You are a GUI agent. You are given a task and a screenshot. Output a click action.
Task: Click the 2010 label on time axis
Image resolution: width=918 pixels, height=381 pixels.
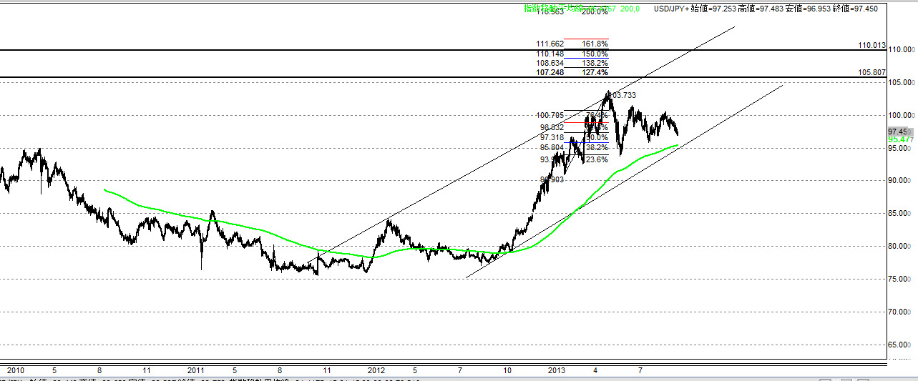pos(16,370)
